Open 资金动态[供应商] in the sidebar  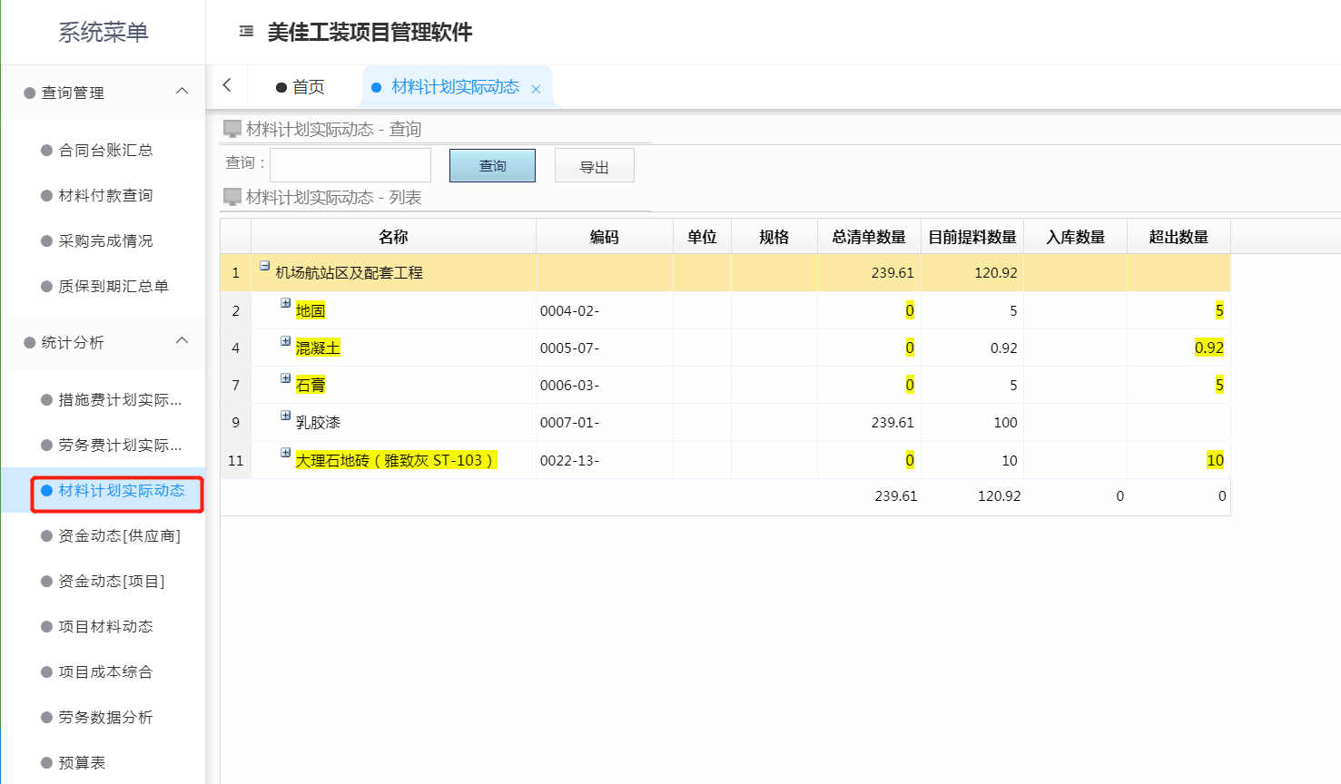click(119, 536)
